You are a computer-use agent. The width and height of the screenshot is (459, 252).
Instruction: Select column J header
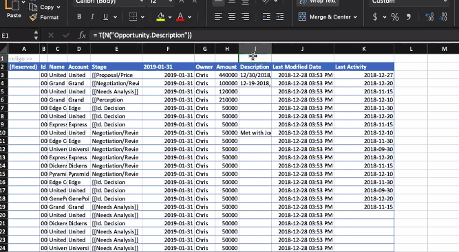click(x=302, y=49)
